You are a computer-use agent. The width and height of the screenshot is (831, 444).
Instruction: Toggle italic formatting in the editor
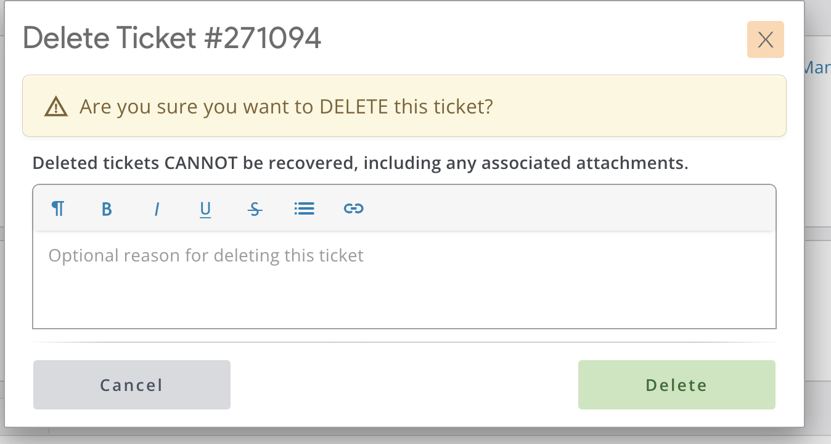(157, 209)
